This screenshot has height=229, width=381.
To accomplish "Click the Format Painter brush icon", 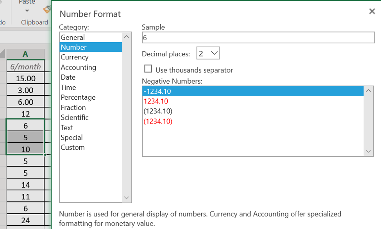I will point(47,10).
